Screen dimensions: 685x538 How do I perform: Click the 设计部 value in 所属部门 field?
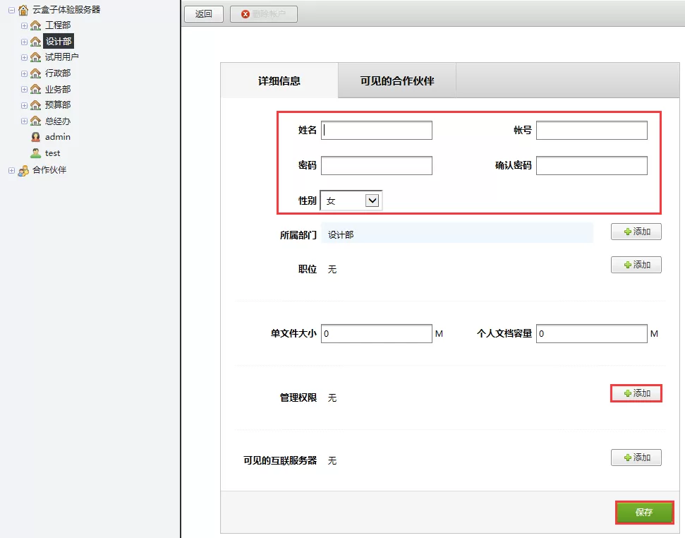coord(341,234)
